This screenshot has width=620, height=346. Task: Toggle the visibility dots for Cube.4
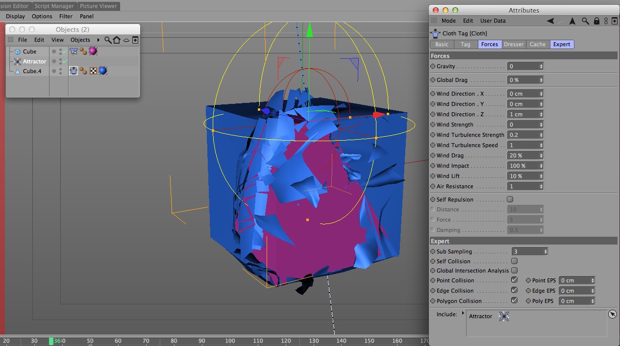(60, 71)
